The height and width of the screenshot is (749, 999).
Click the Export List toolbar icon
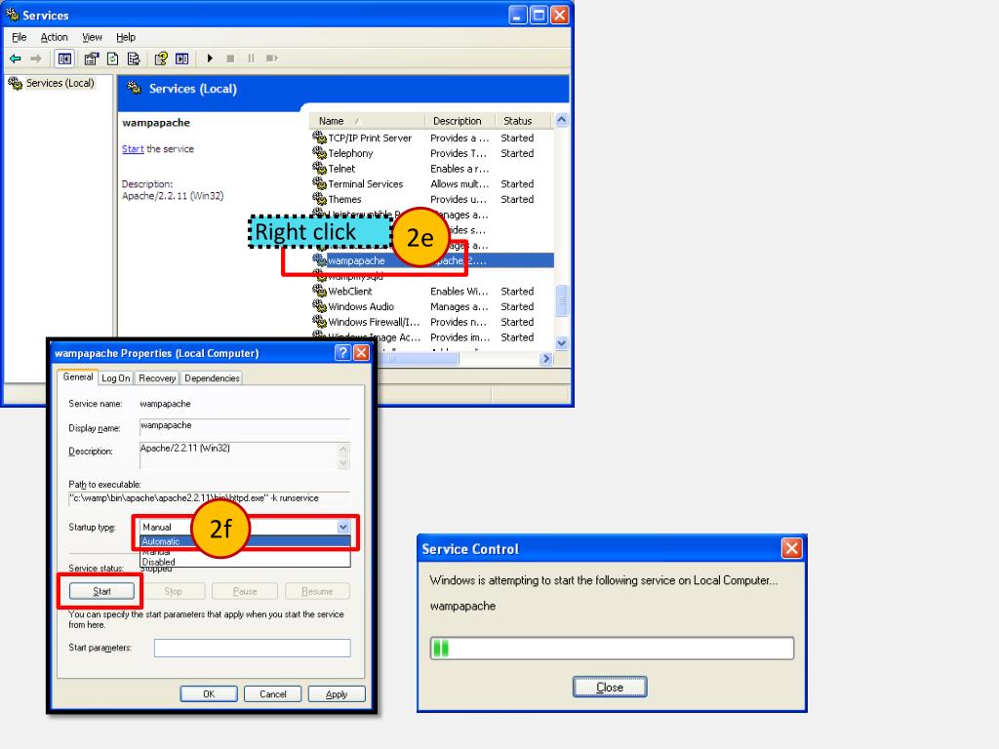point(134,59)
